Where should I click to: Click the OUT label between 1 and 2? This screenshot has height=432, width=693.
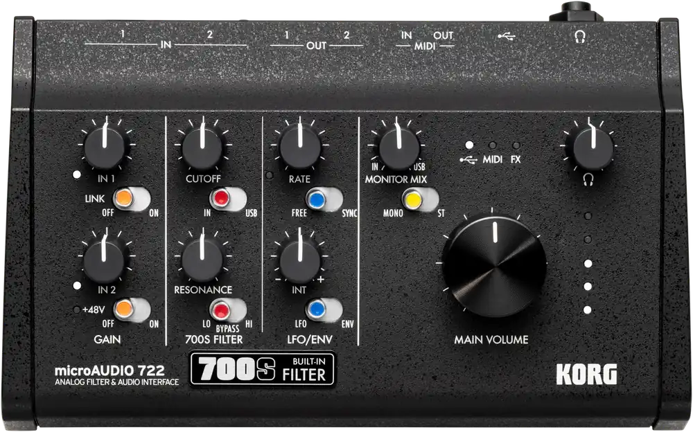(317, 46)
